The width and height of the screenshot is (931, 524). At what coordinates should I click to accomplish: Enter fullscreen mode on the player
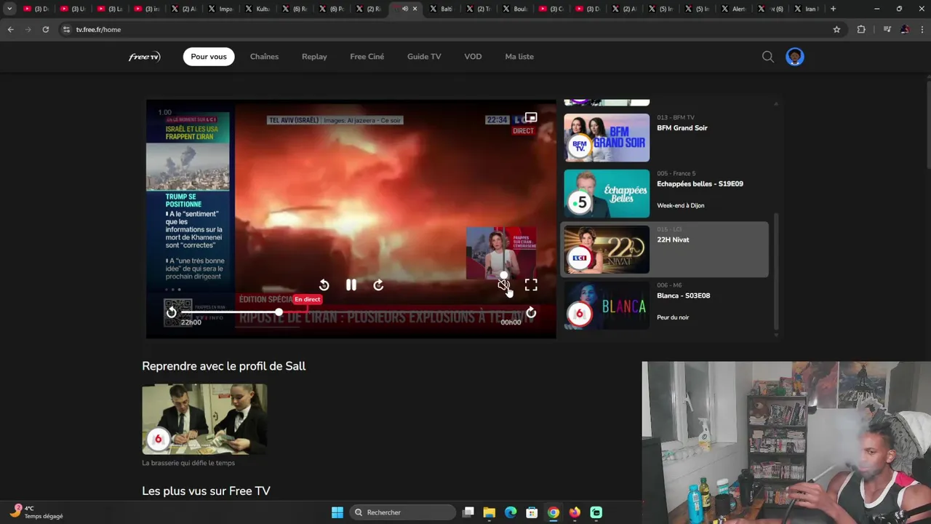tap(531, 285)
